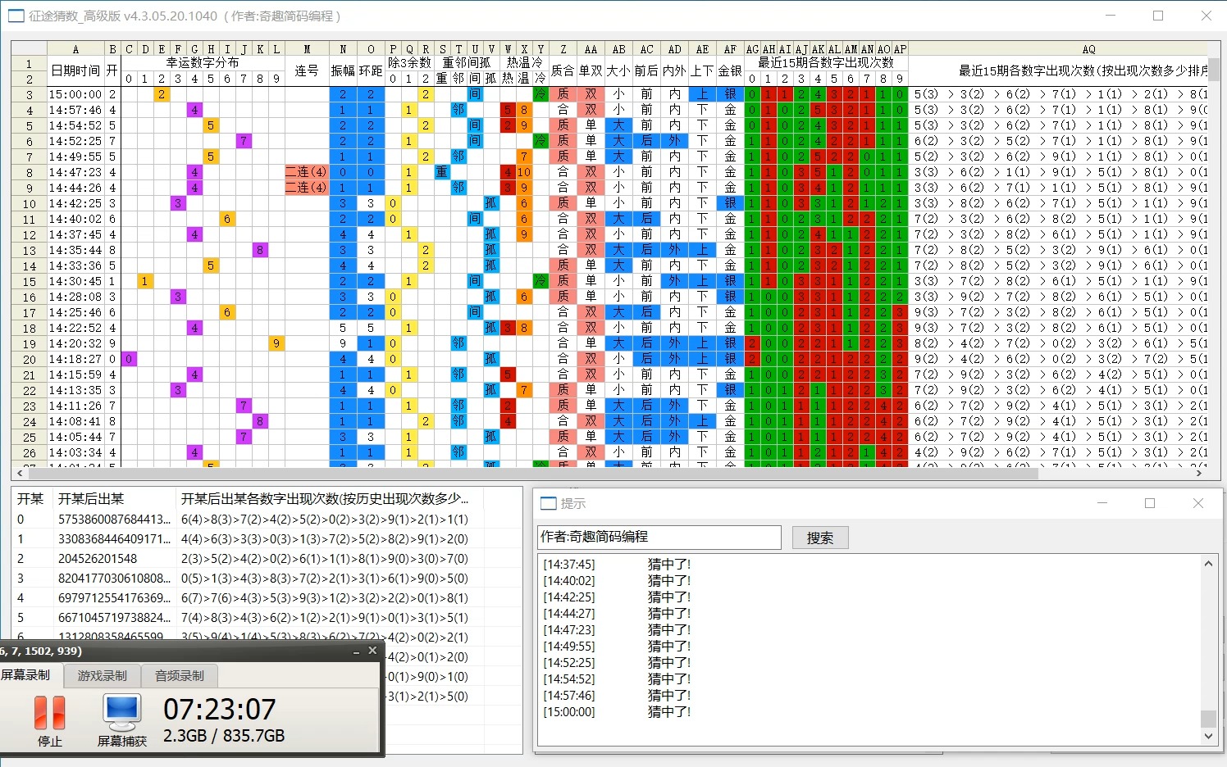The image size is (1227, 767).
Task: Click the purple 0 cell in the 14:18:27 row
Action: click(x=129, y=360)
